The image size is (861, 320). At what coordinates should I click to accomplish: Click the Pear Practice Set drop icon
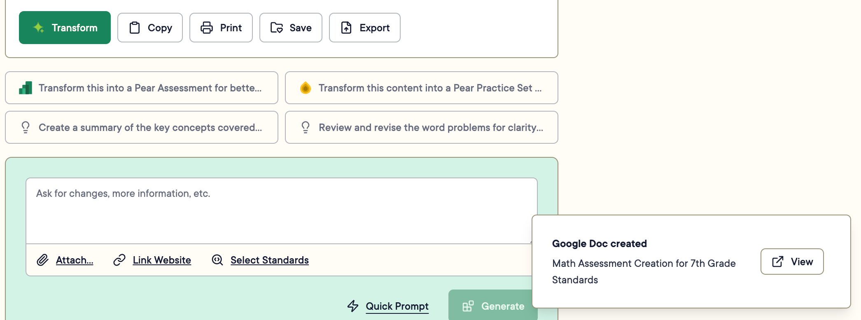coord(306,88)
